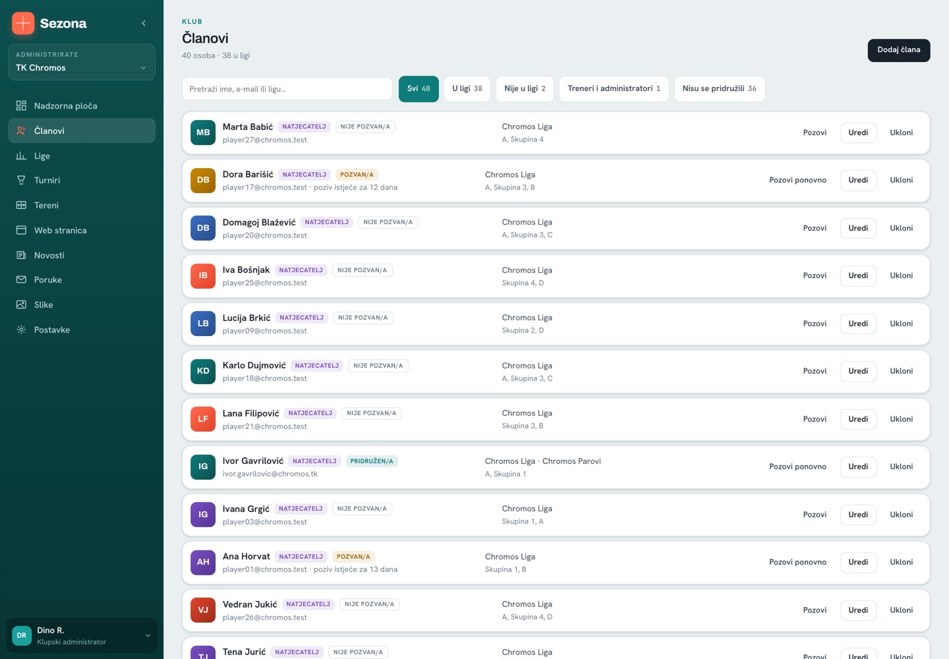This screenshot has width=949, height=659.
Task: Open the Poruke envelope icon
Action: tap(21, 279)
